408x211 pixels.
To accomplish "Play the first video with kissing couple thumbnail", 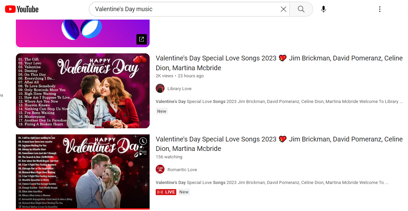I will pos(83,91).
